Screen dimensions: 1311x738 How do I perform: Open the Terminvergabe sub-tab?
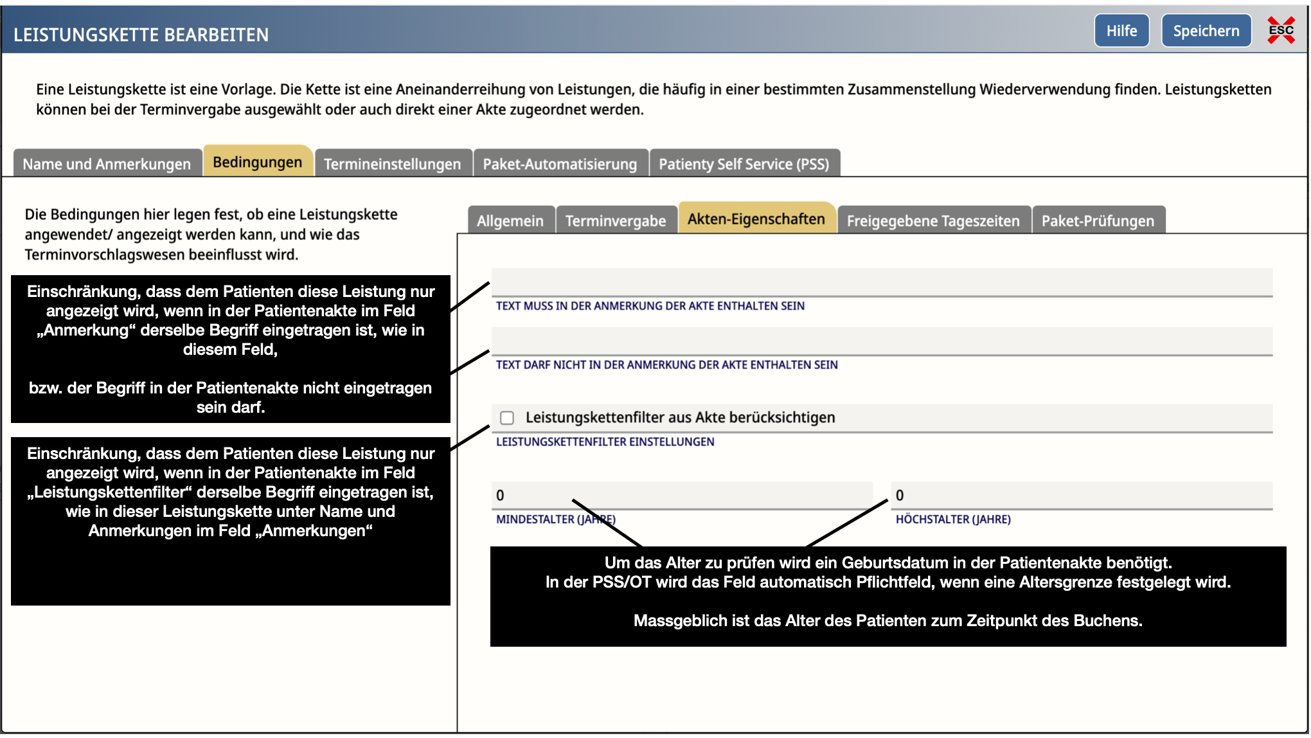pyautogui.click(x=616, y=221)
